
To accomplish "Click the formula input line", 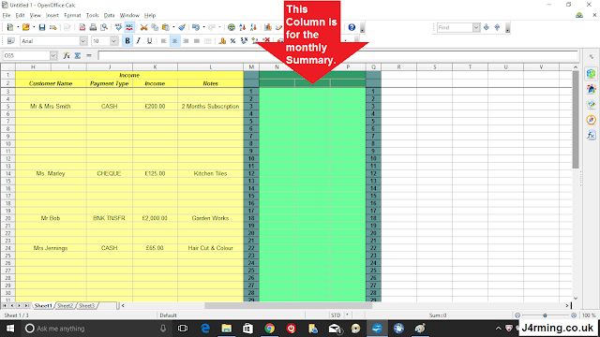I will point(337,56).
